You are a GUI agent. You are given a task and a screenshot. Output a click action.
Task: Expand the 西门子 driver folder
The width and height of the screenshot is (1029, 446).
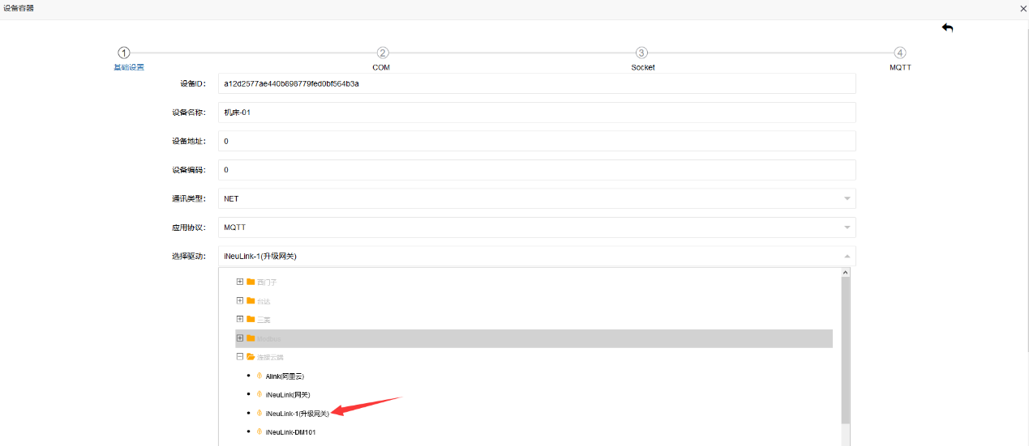point(240,282)
